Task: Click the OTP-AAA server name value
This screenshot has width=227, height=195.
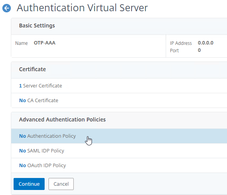Action: pos(45,43)
